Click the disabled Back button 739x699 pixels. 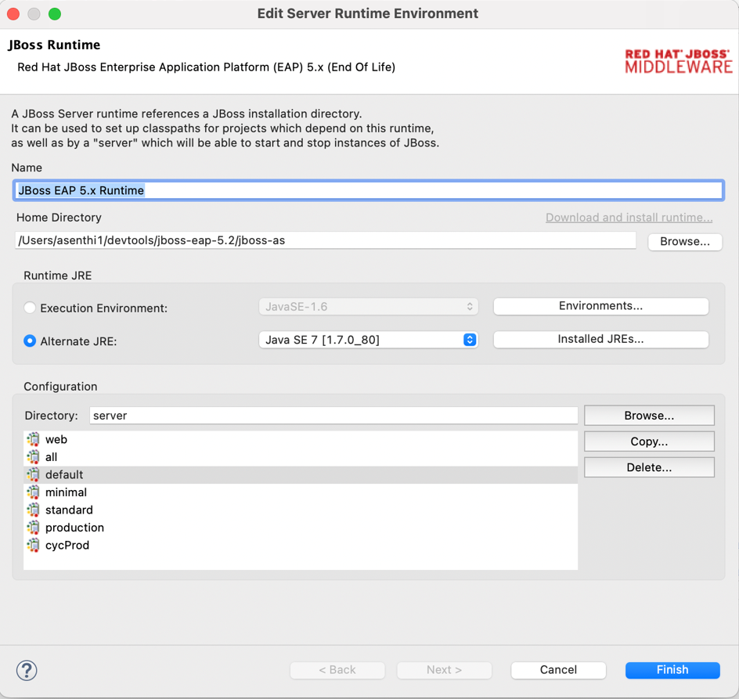coord(337,670)
